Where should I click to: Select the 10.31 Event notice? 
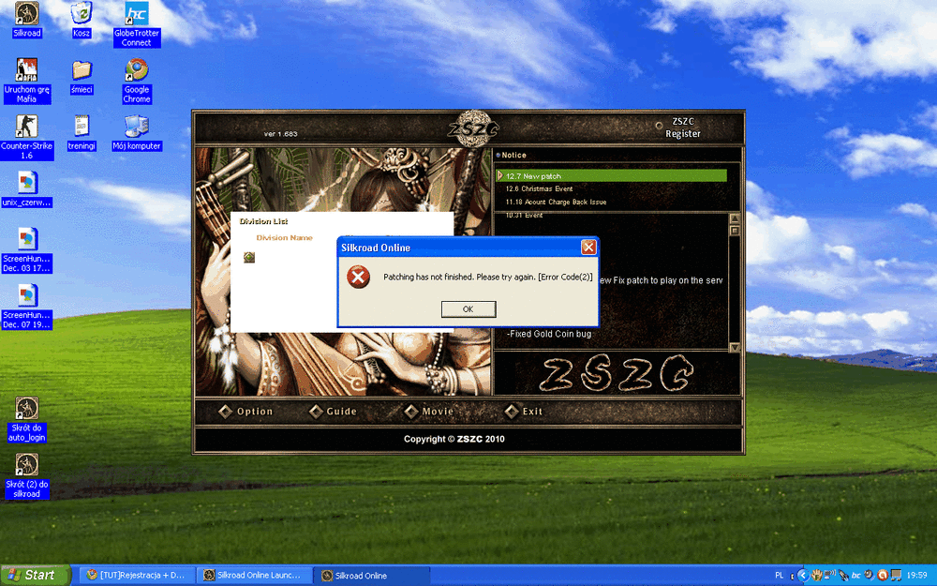(x=524, y=216)
